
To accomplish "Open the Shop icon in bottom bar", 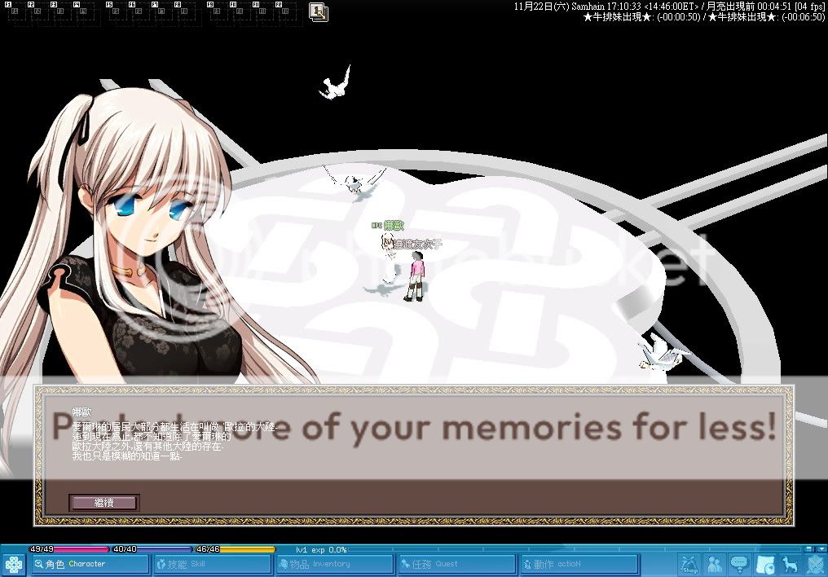I will coord(689,563).
